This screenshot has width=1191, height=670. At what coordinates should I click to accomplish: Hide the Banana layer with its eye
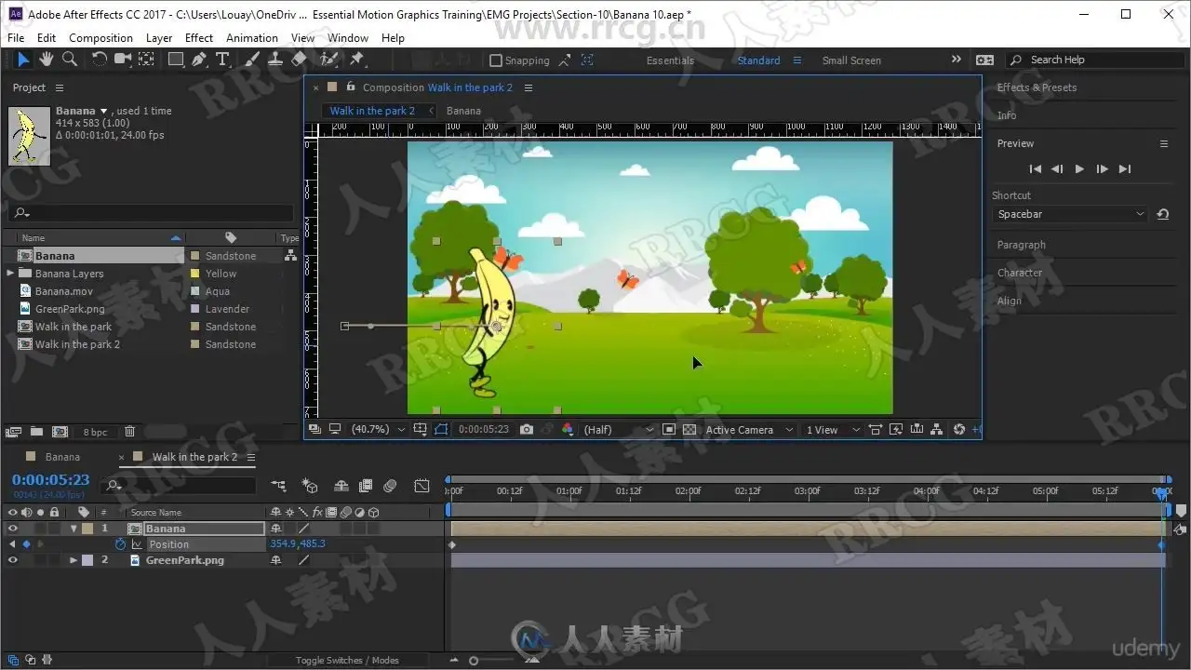[13, 529]
